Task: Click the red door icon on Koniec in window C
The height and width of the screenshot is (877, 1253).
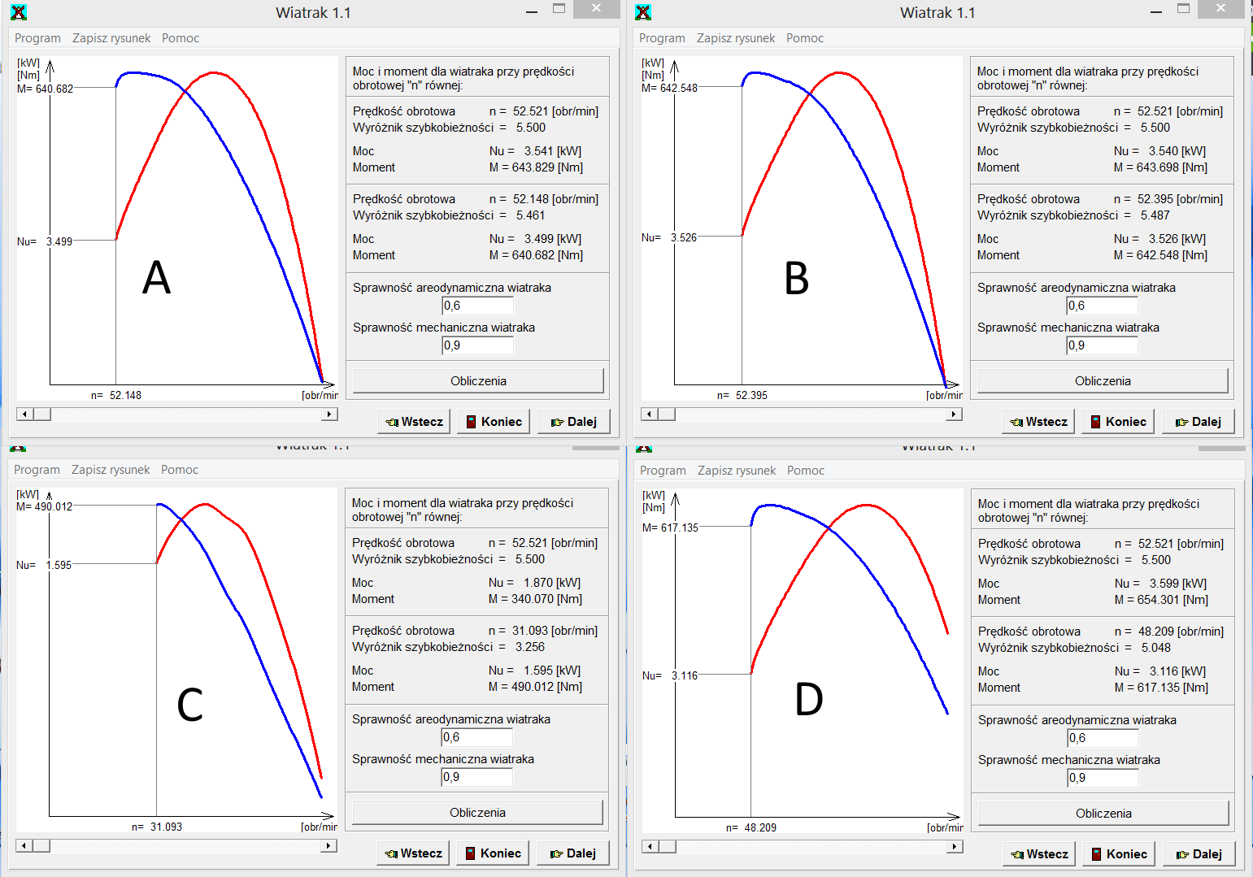Action: 470,853
